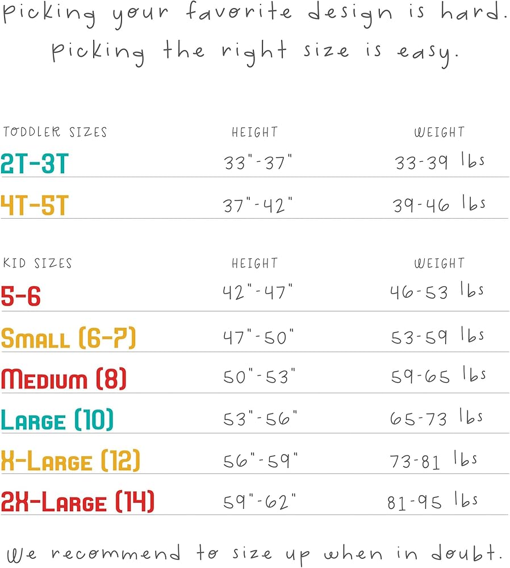The width and height of the screenshot is (510, 568).
Task: Select the 65-73 lbs weight for Large
Action: 437,419
